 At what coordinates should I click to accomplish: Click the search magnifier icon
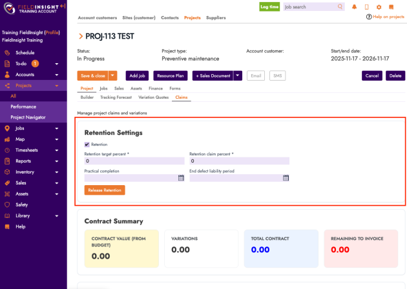tap(340, 6)
